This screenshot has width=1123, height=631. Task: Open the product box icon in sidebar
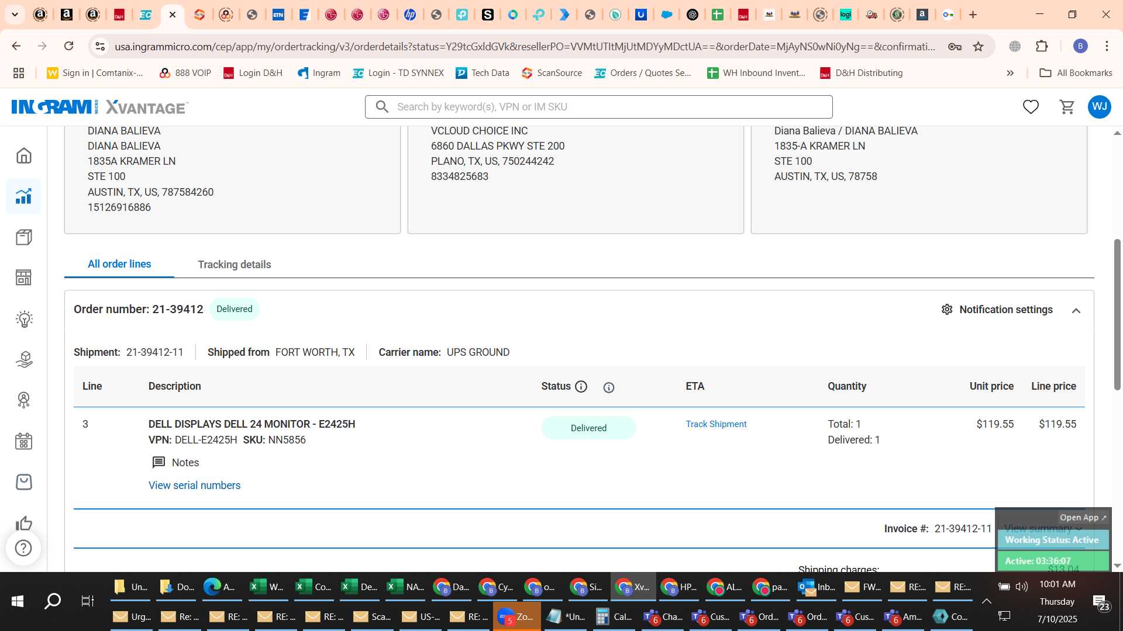point(23,237)
